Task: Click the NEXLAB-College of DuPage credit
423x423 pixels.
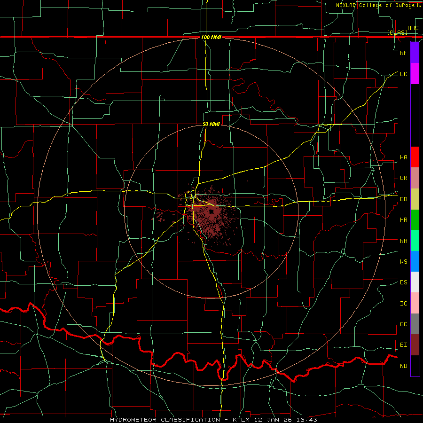Action: pos(376,5)
